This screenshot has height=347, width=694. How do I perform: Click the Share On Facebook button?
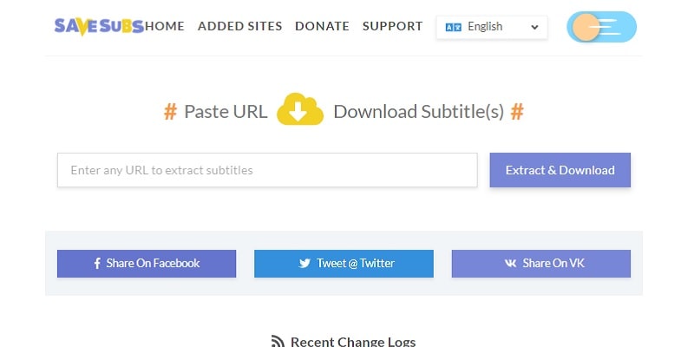click(x=147, y=264)
